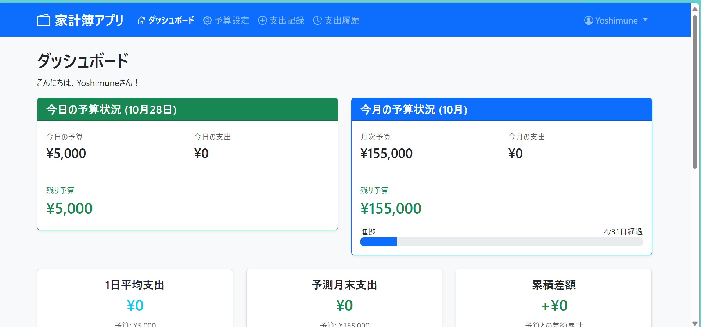Click the scrollbar down arrow
Screen dimensions: 701x327
click(x=695, y=323)
